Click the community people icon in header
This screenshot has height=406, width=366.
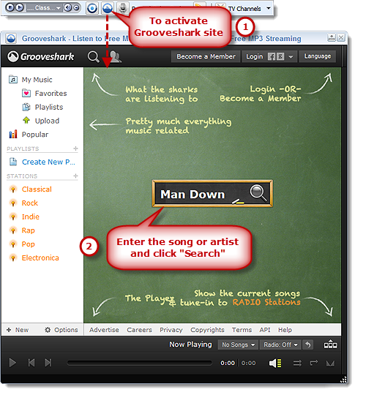point(115,56)
